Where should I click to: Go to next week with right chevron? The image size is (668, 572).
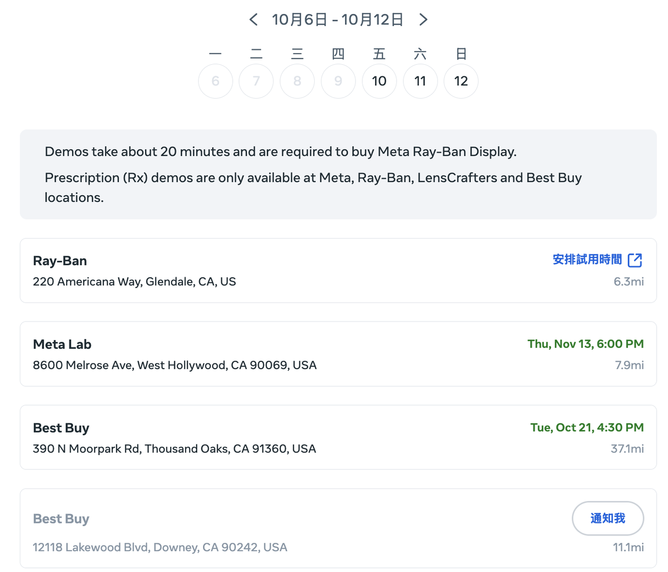tap(423, 20)
